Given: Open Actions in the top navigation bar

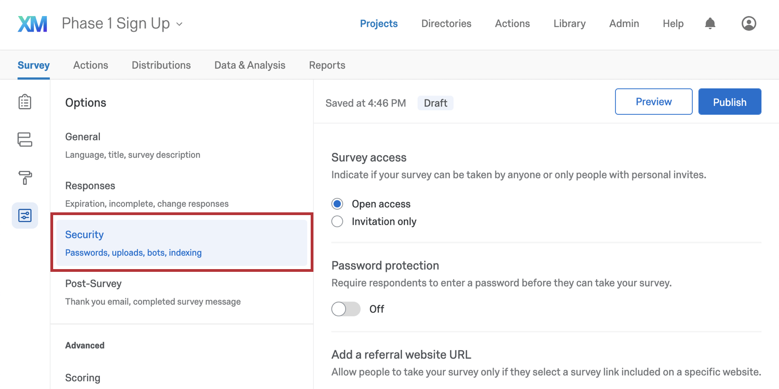Looking at the screenshot, I should [512, 23].
